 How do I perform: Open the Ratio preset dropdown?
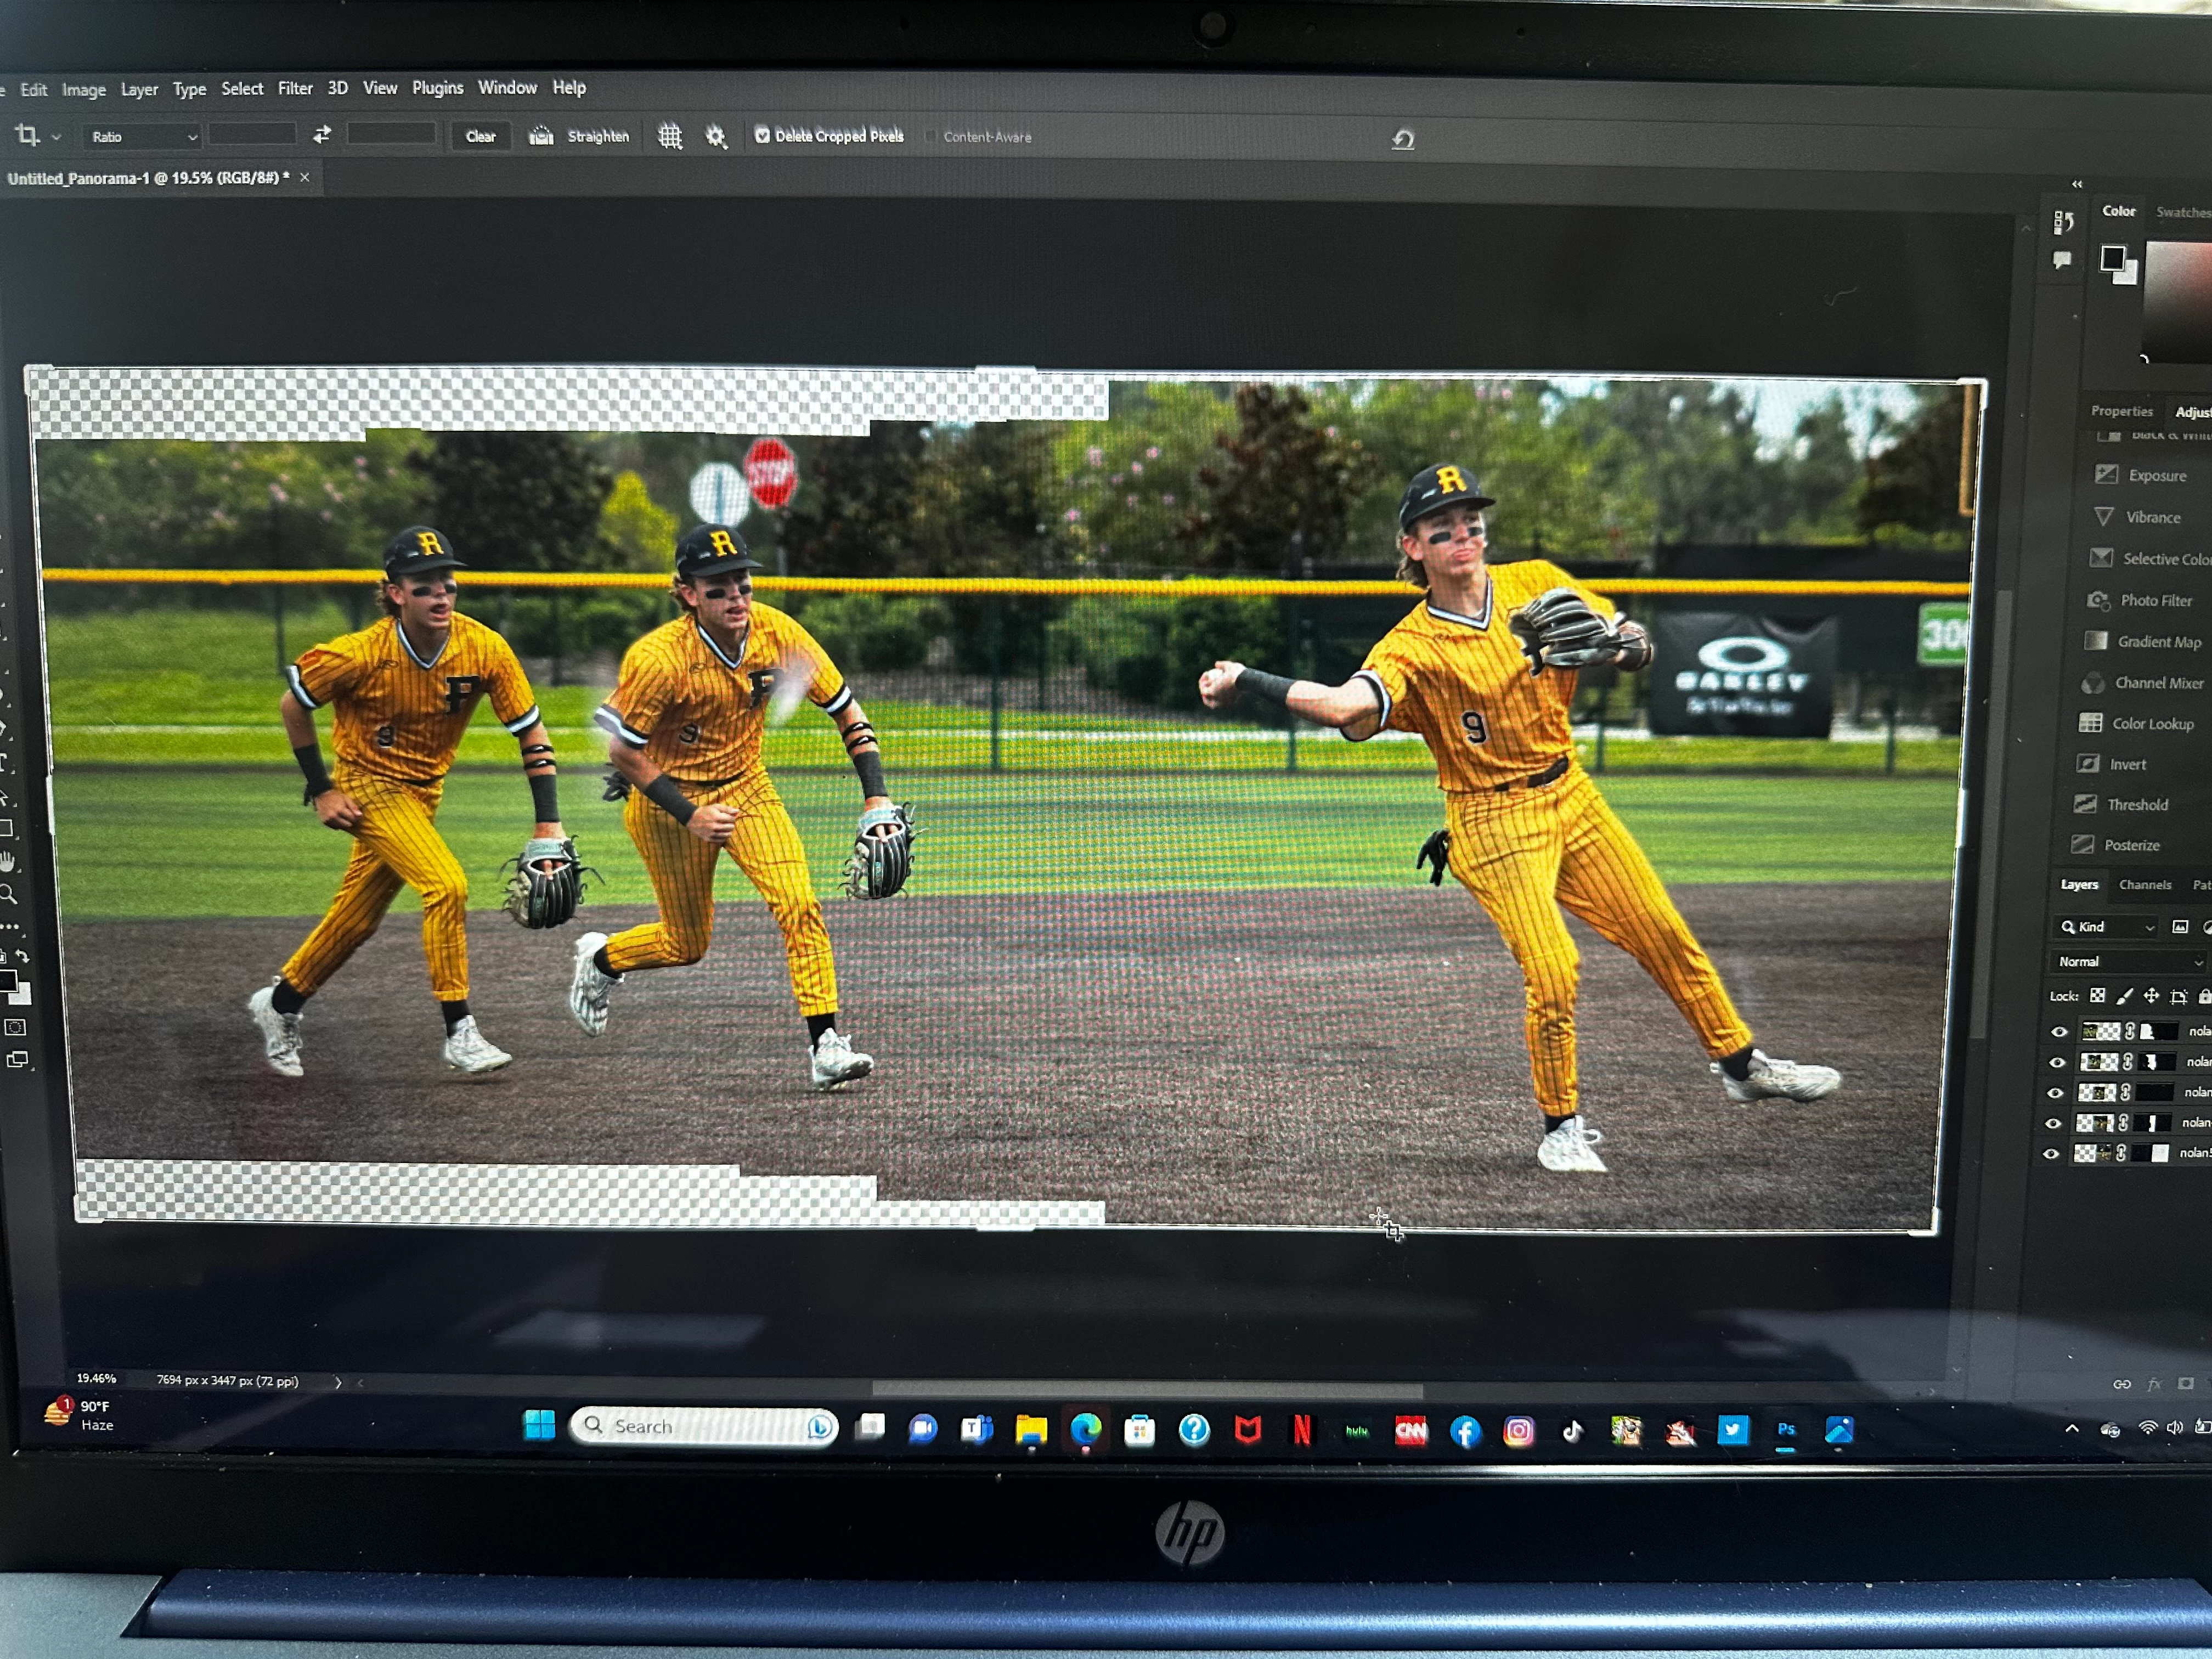(x=143, y=137)
